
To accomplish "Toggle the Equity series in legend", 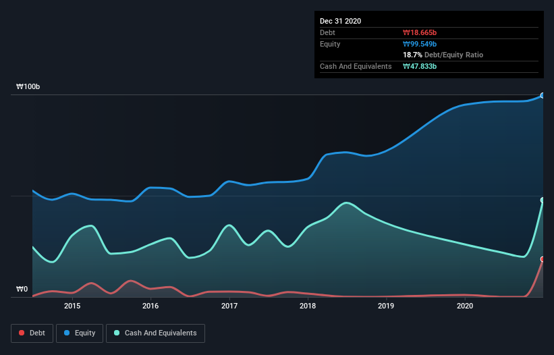I will (80, 333).
